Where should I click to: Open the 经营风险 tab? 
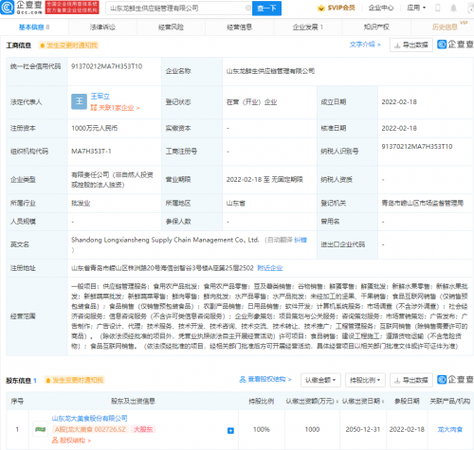pos(171,27)
